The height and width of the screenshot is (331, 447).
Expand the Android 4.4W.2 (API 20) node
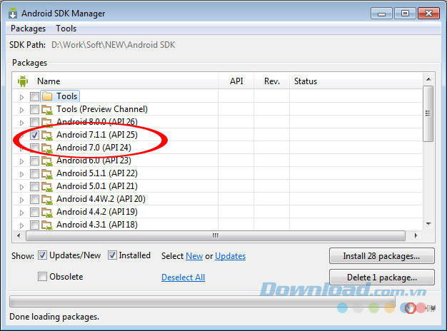tap(21, 200)
